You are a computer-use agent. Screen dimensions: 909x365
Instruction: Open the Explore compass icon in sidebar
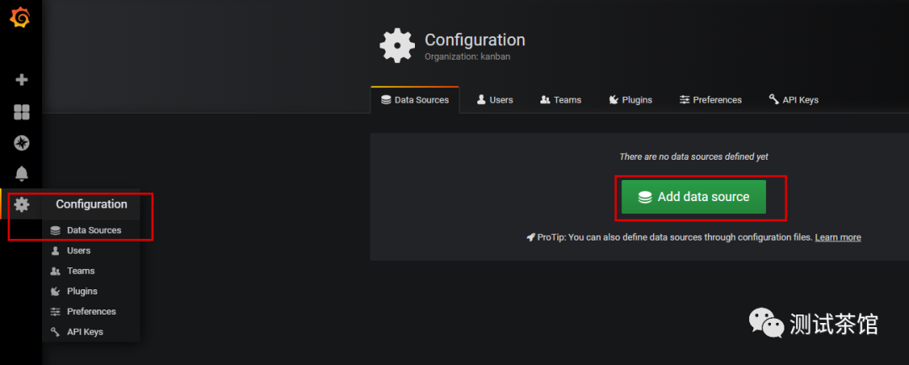point(21,143)
